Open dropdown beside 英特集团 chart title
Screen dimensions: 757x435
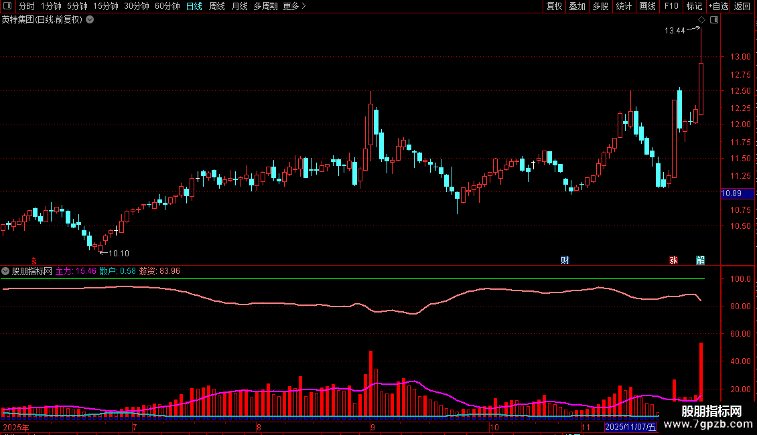pyautogui.click(x=90, y=20)
